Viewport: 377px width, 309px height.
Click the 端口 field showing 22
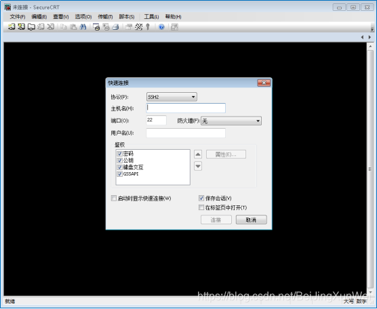pos(156,120)
